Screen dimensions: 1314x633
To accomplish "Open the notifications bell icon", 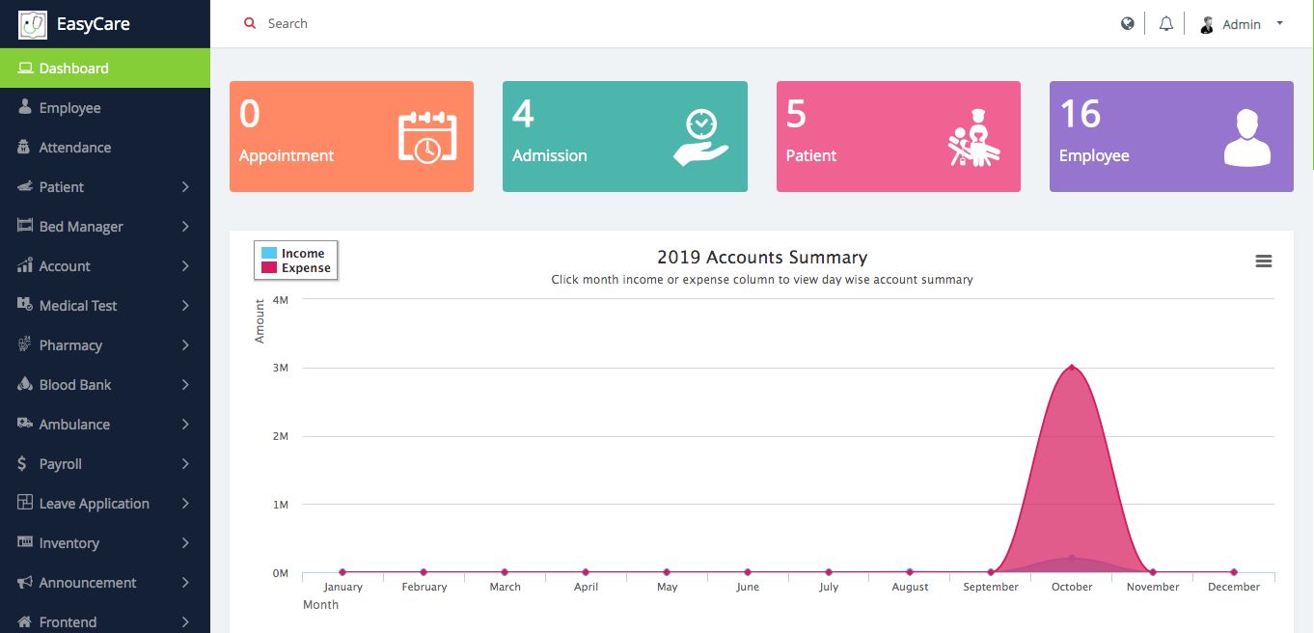I will click(1166, 24).
